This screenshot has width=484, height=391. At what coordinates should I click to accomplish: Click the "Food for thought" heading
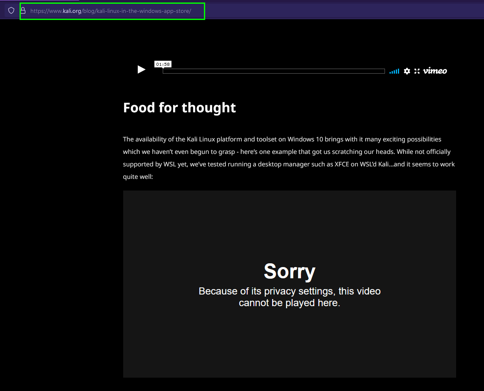point(179,108)
